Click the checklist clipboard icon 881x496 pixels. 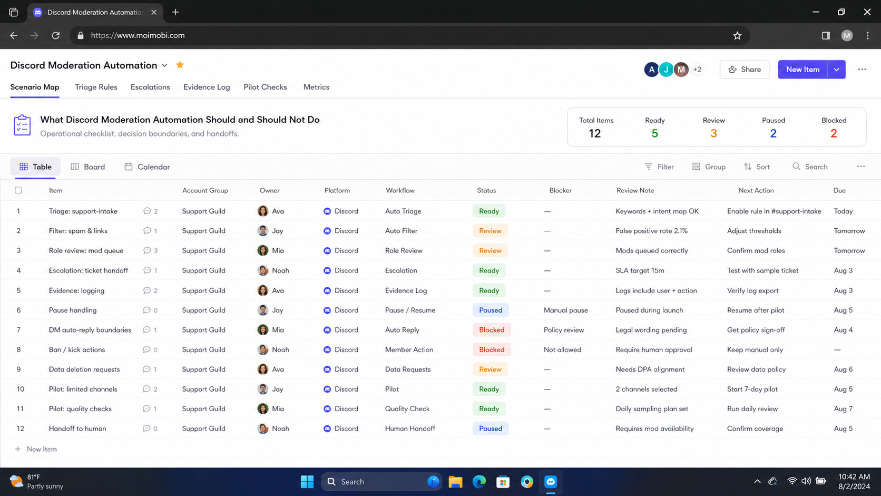tap(22, 125)
